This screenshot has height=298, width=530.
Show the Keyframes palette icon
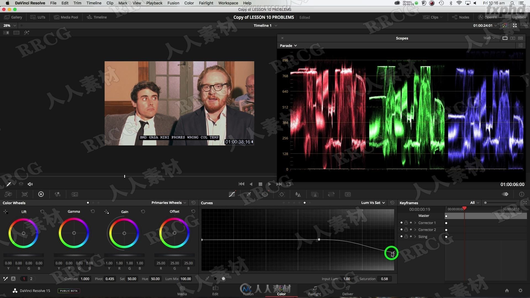(505, 194)
